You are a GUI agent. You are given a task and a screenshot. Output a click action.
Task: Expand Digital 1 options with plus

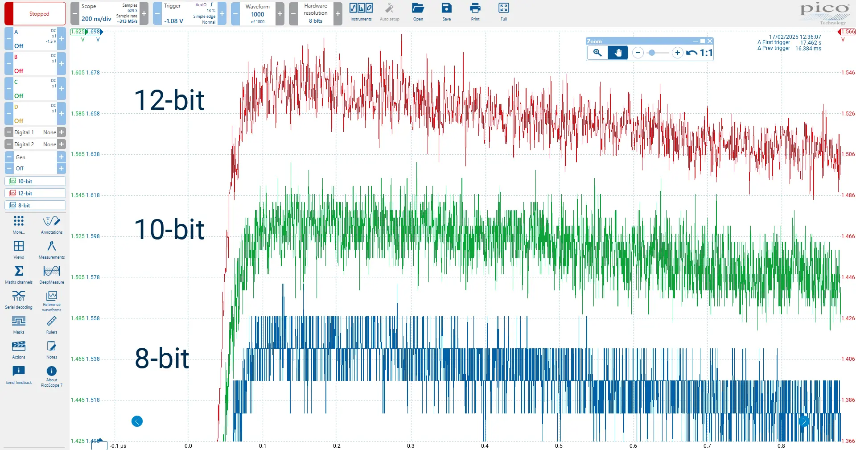coord(62,132)
